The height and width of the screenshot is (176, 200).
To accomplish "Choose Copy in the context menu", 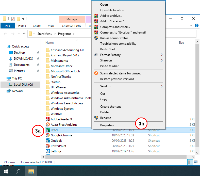I will [x=128, y=99].
